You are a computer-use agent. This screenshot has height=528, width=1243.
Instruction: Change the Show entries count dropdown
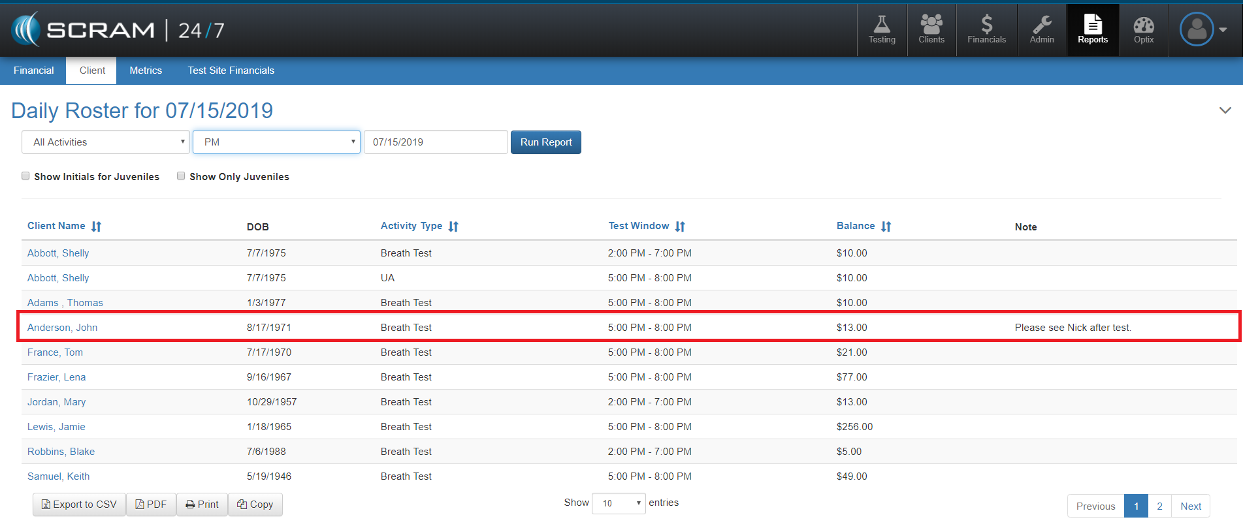pos(619,503)
